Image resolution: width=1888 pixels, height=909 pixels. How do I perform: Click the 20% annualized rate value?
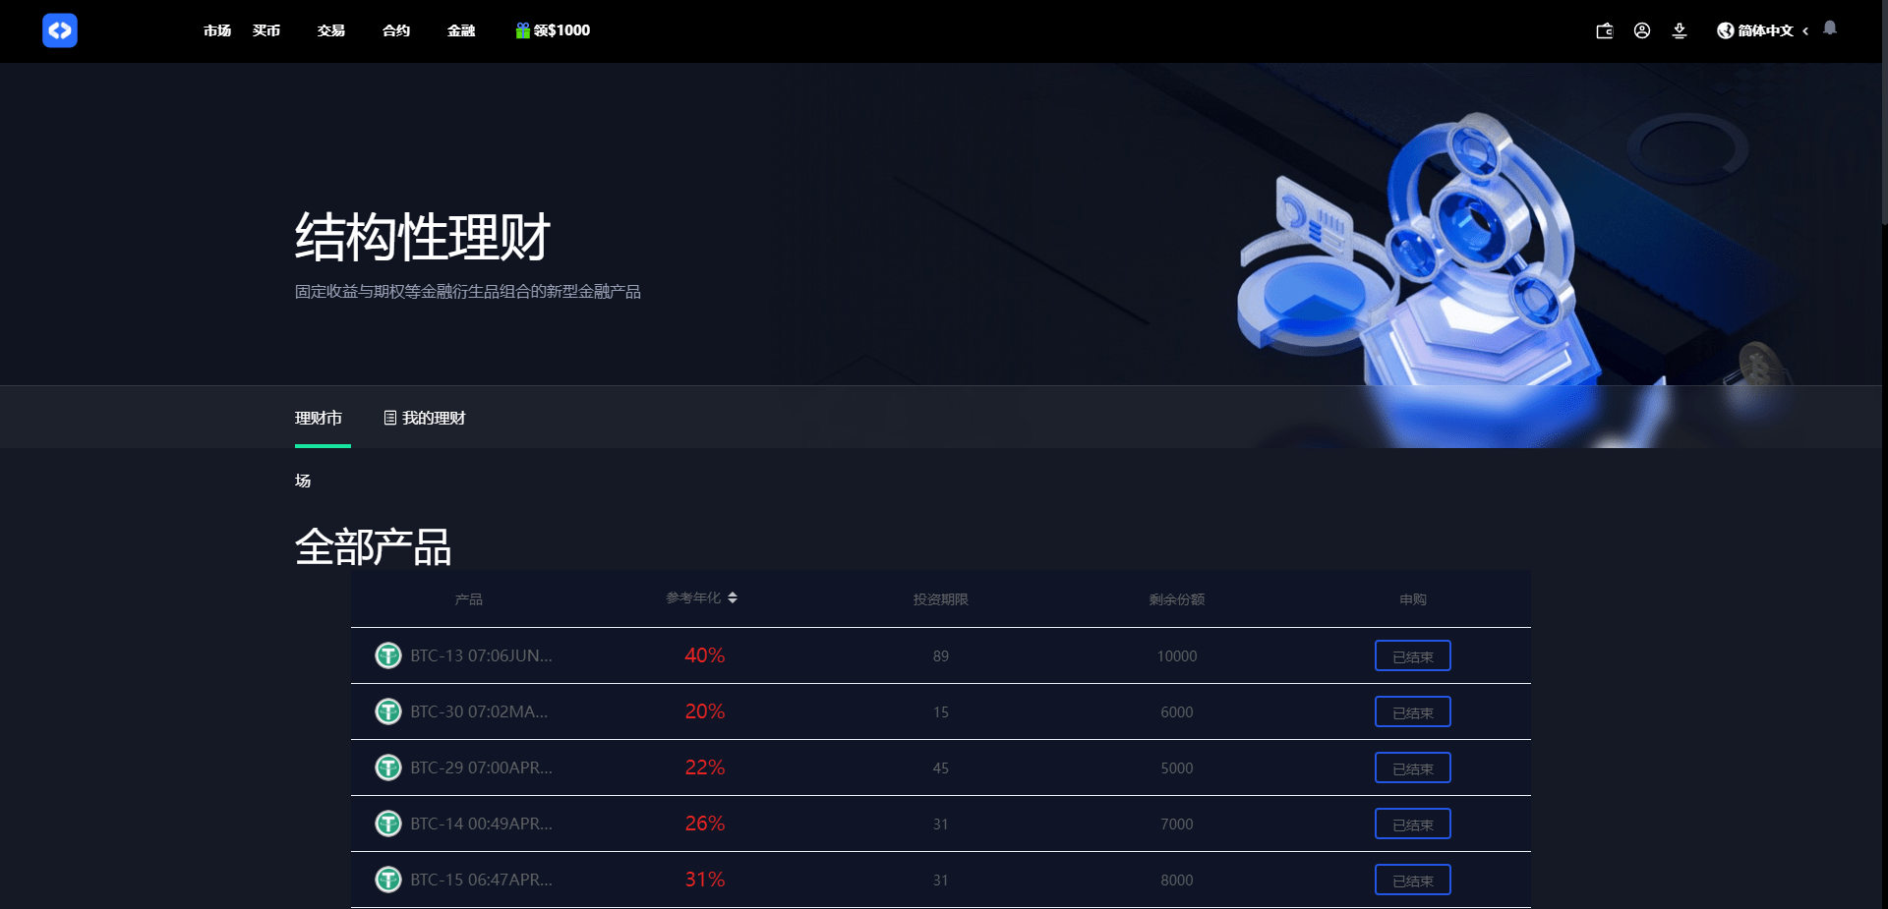click(705, 711)
